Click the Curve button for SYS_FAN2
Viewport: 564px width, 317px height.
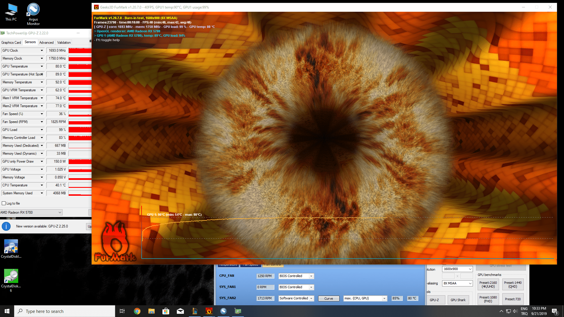point(328,298)
